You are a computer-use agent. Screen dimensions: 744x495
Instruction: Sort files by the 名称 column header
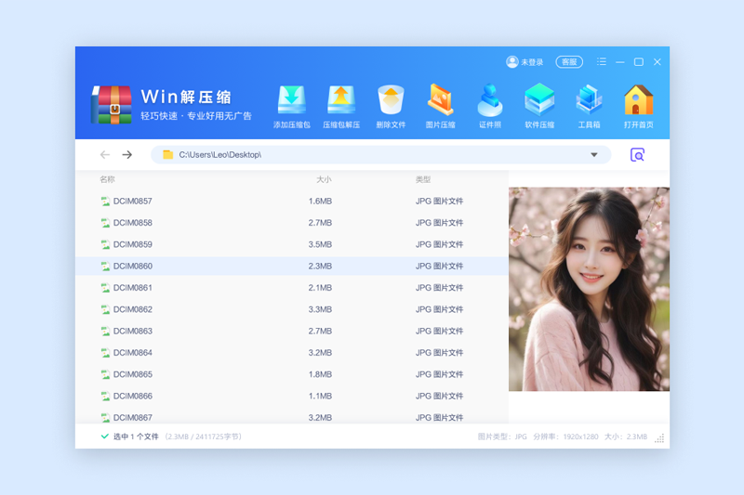pos(107,179)
